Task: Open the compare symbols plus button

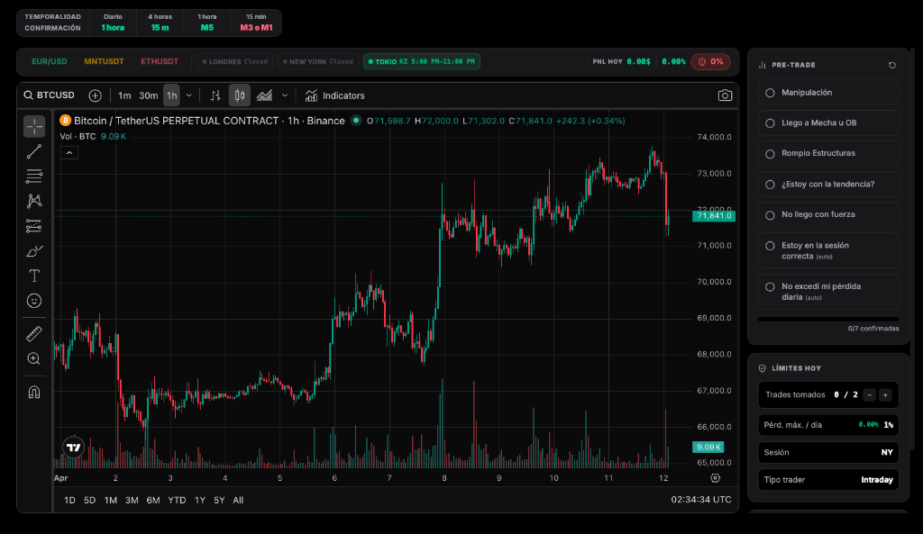Action: (x=95, y=95)
